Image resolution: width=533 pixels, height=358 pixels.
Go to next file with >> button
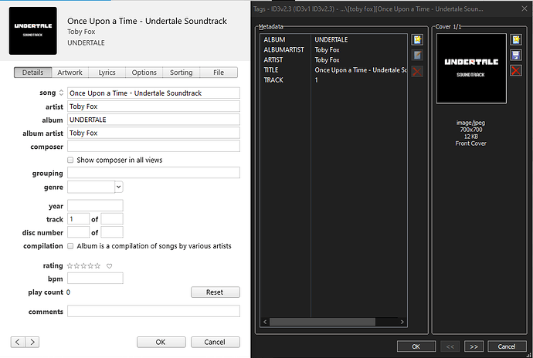pos(474,346)
